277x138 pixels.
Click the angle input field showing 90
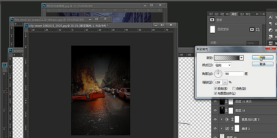[234, 74]
